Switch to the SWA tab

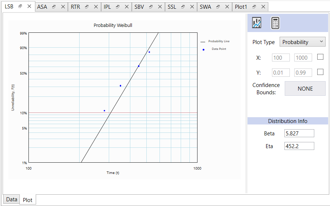pyautogui.click(x=206, y=7)
